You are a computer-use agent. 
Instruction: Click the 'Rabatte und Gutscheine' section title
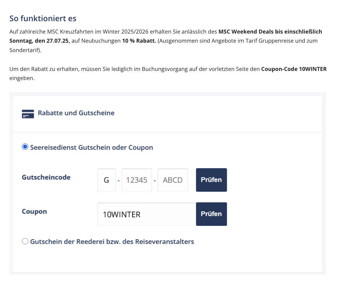[76, 113]
